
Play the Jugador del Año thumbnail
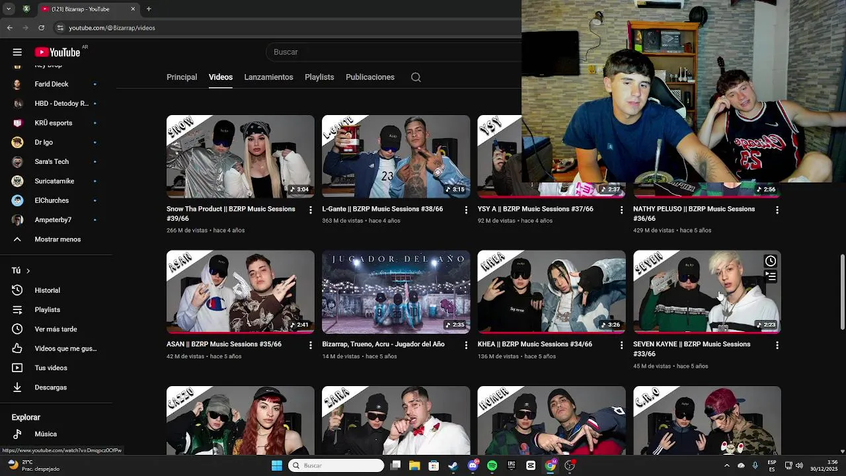(396, 292)
